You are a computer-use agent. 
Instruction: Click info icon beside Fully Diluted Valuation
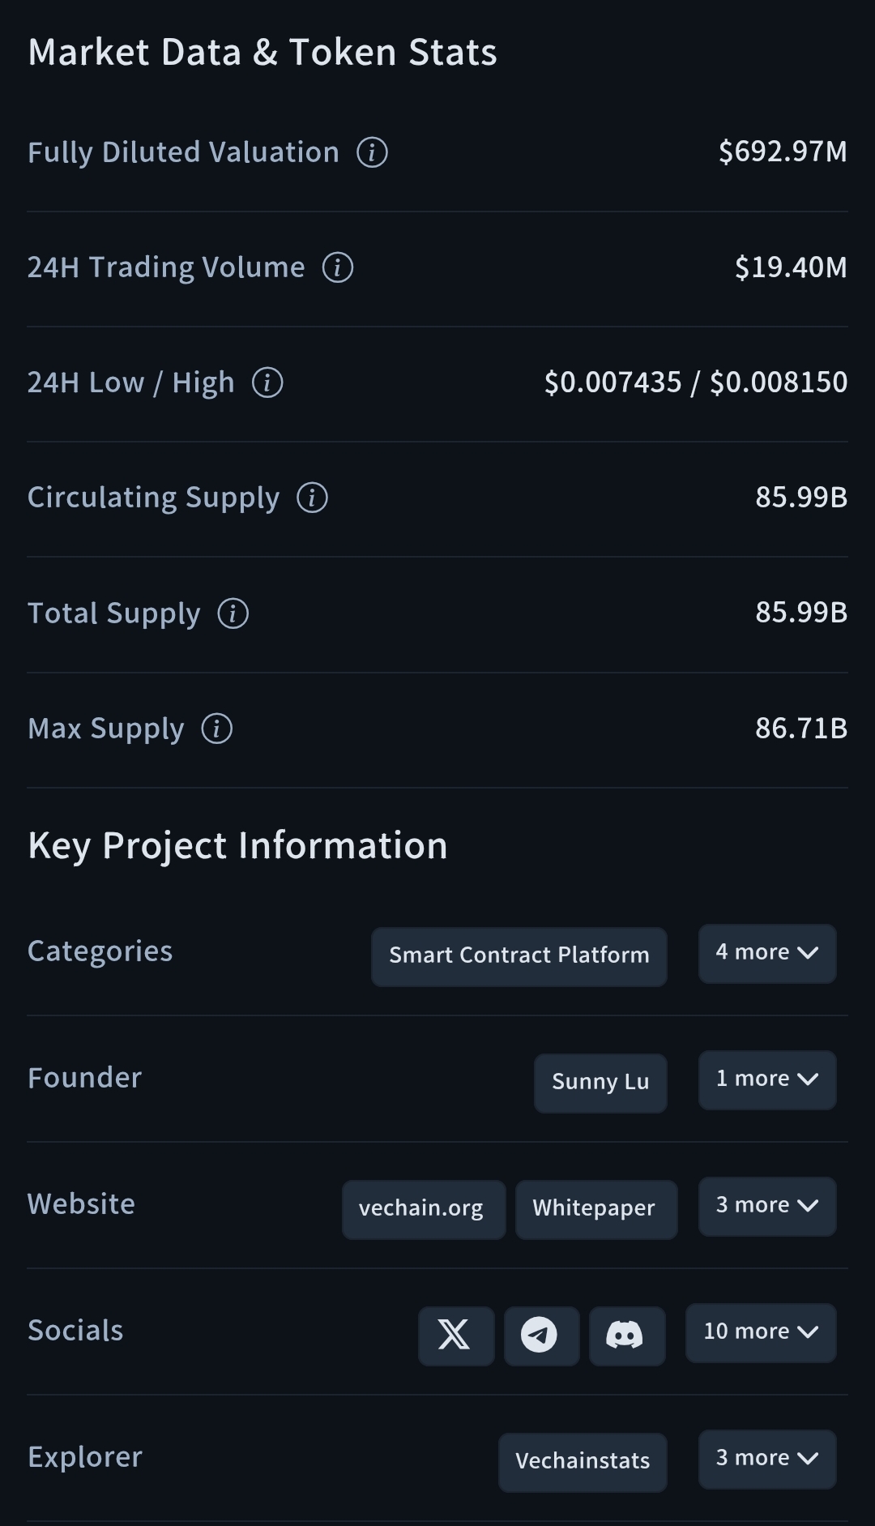(373, 152)
